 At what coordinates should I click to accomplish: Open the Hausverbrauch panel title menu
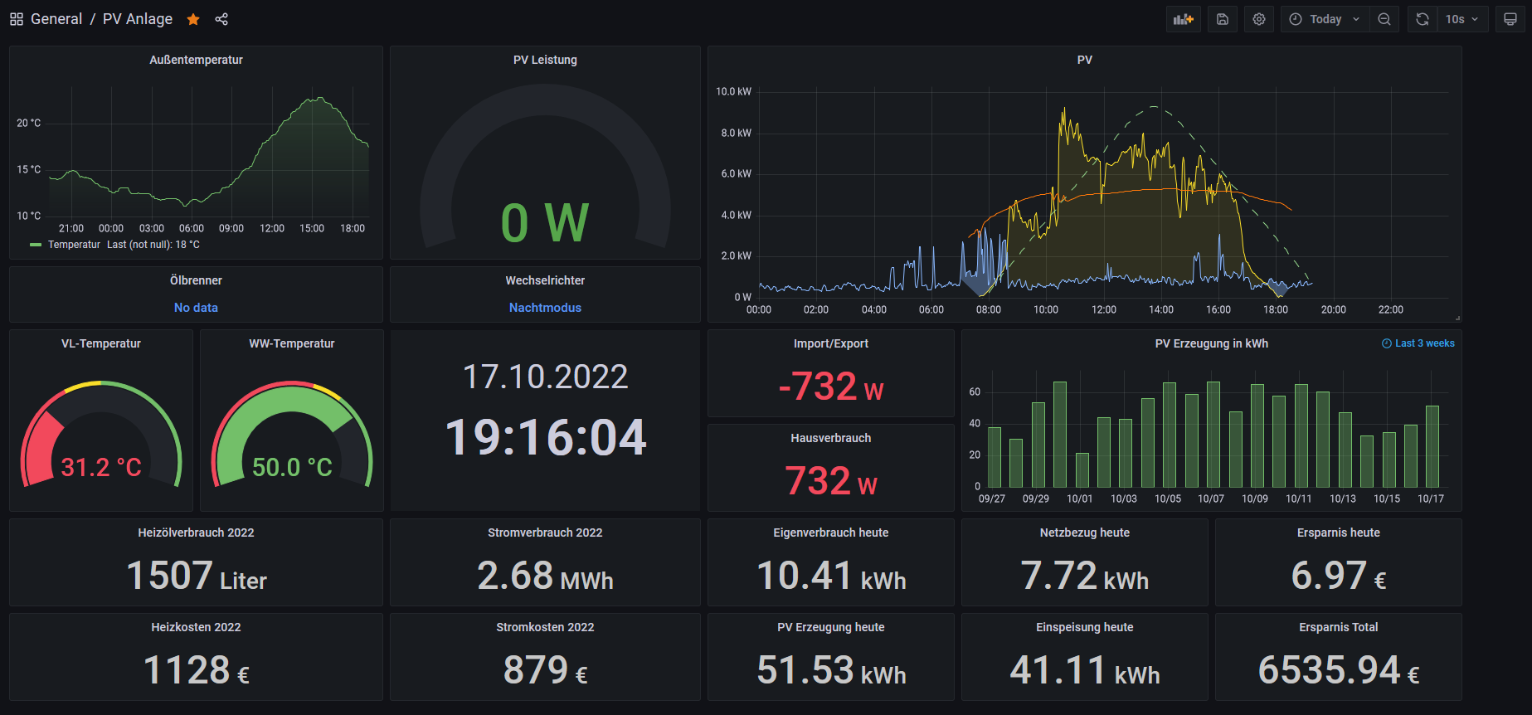(x=831, y=438)
